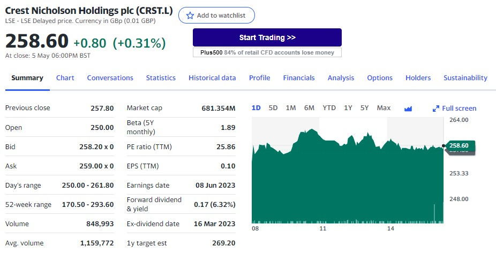Click the 1y target est value 269.20
Screen dimensions: 496x262
click(224, 243)
